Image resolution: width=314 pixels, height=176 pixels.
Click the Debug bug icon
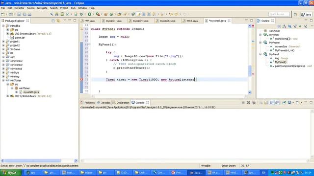point(81,14)
